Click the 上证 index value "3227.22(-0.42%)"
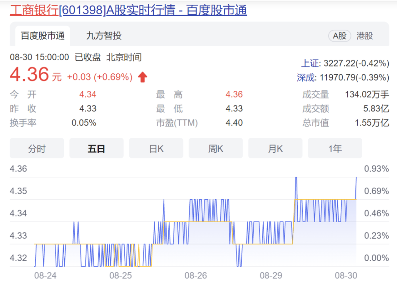Screen dimensions: 397x286 (x=357, y=63)
